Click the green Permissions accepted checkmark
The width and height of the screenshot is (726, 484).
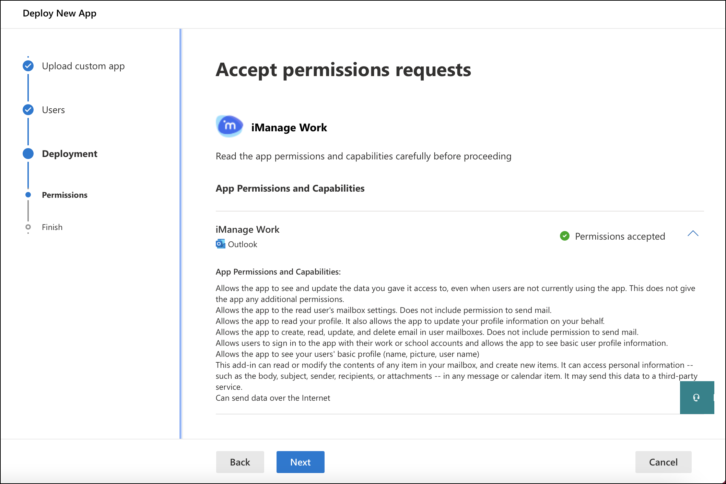coord(565,236)
